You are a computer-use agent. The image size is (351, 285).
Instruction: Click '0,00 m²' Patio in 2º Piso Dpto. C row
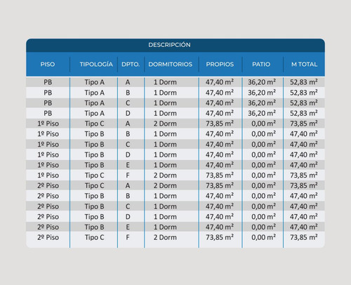263,206
